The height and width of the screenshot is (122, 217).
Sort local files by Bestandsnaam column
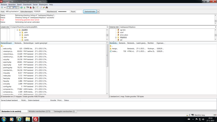click(7, 43)
